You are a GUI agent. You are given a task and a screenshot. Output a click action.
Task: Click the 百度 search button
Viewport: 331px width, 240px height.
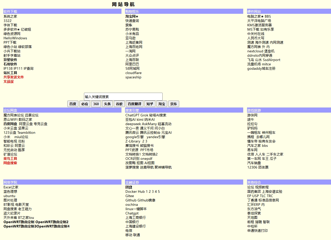point(73,104)
